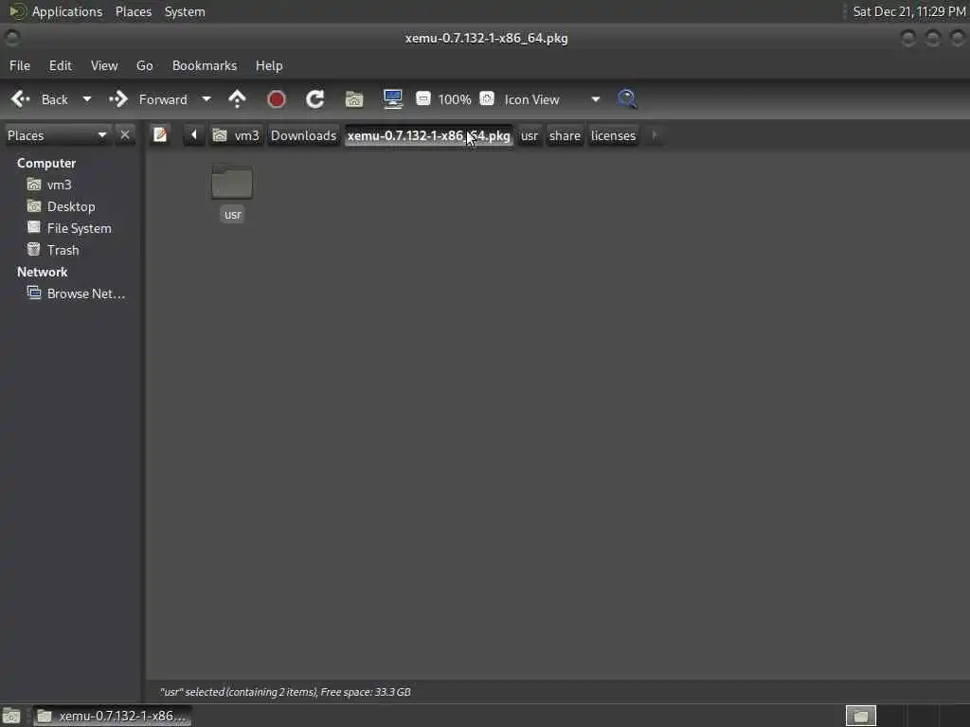Close the Places side pane
The height and width of the screenshot is (727, 970).
125,134
